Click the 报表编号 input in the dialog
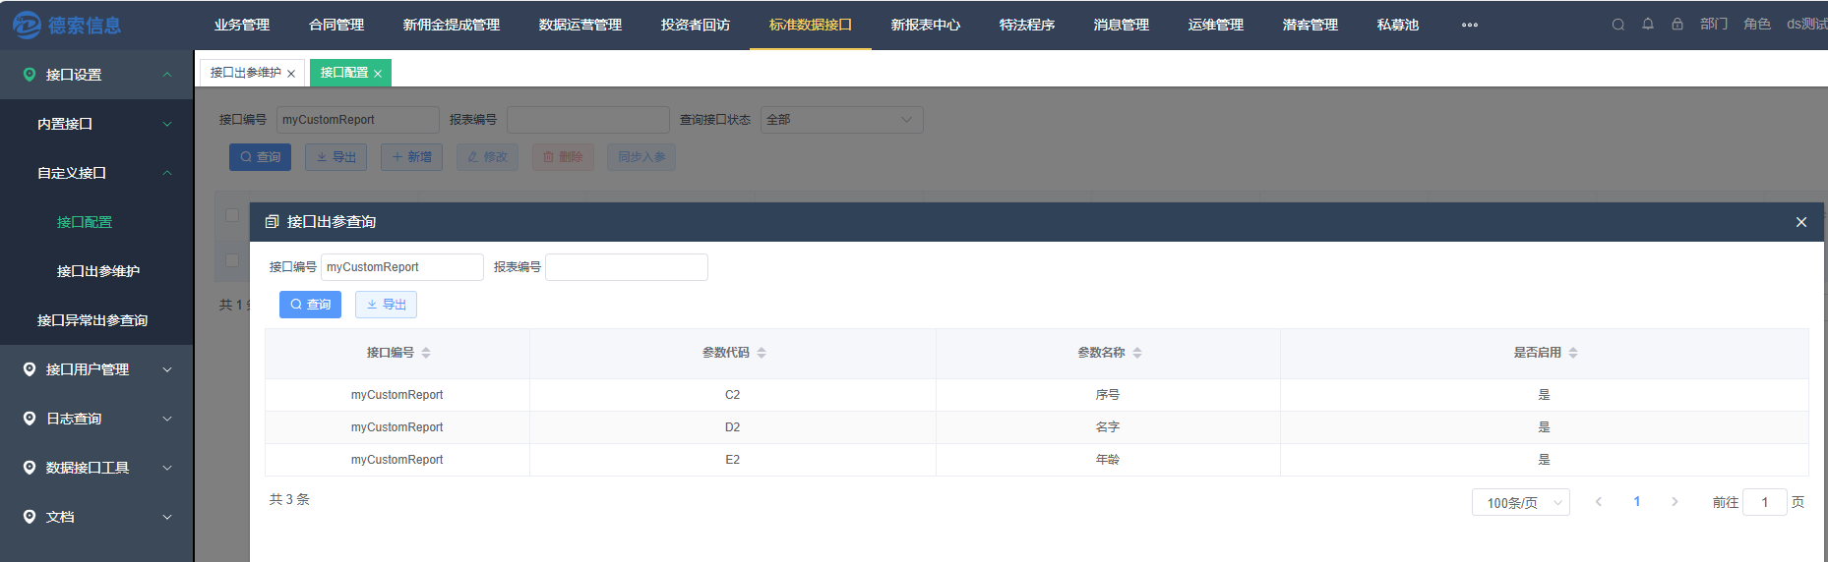The height and width of the screenshot is (562, 1828). tap(627, 267)
